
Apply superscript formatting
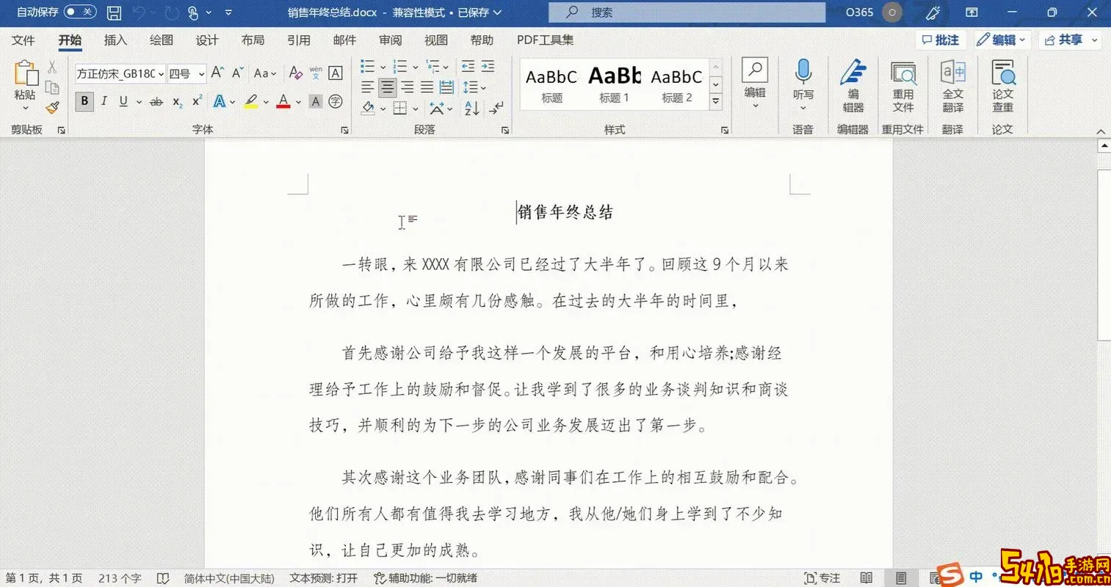pos(197,101)
